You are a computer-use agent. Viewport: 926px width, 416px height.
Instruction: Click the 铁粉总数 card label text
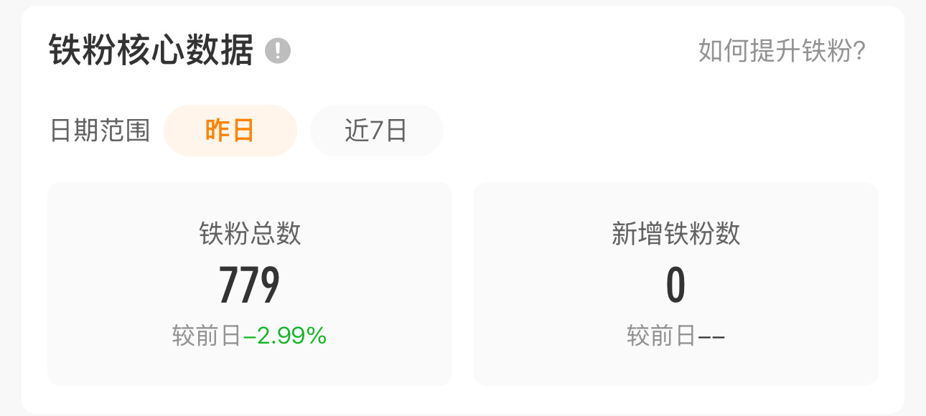tap(249, 233)
